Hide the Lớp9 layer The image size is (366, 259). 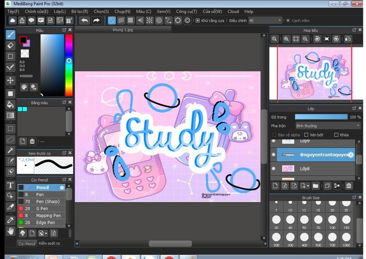click(x=273, y=141)
